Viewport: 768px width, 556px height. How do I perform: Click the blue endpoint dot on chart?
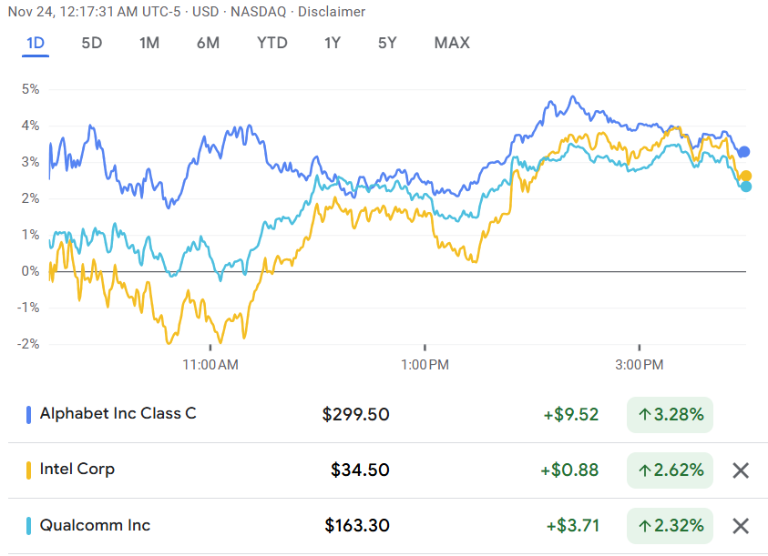tap(744, 152)
